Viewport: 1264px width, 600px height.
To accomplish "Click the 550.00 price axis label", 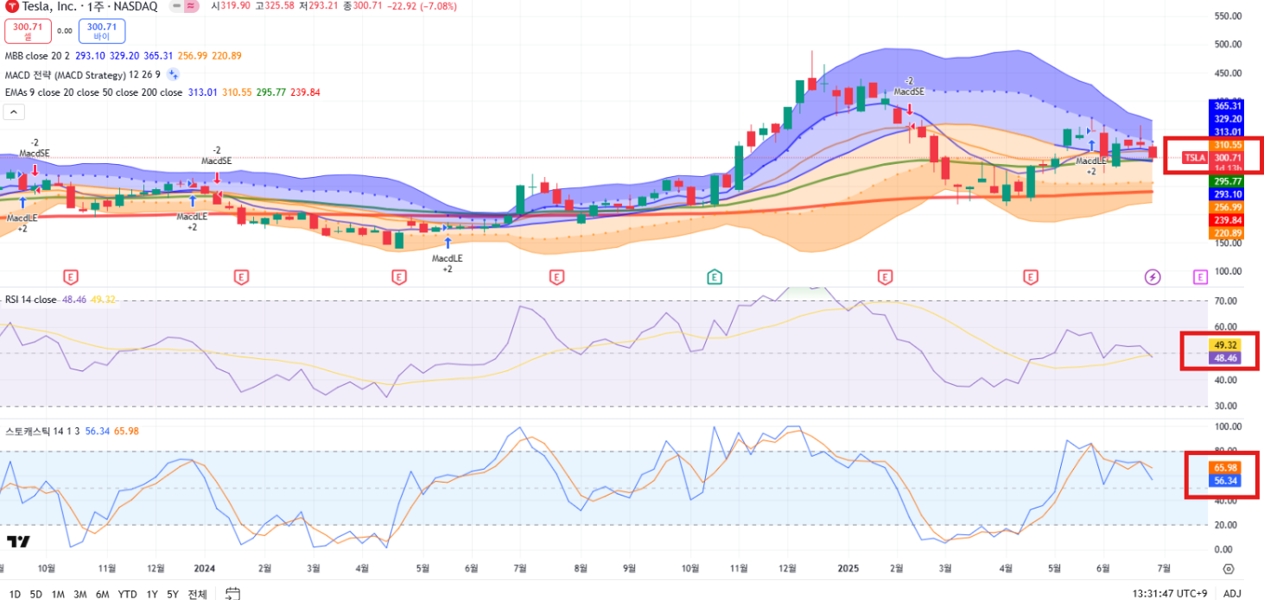I will [x=1228, y=16].
